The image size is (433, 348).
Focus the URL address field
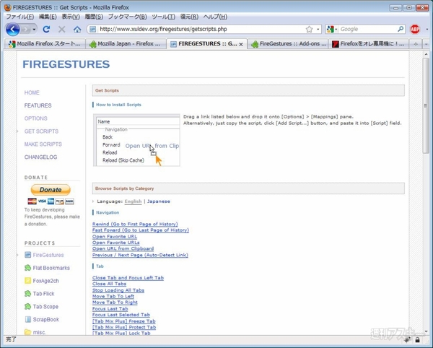[x=201, y=29]
